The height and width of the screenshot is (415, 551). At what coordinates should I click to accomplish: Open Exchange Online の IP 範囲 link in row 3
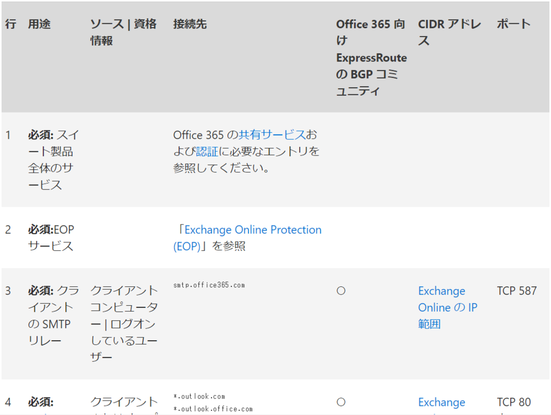pyautogui.click(x=448, y=307)
